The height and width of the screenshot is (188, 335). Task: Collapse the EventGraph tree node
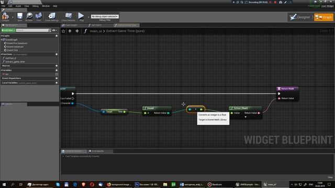coord(2,40)
